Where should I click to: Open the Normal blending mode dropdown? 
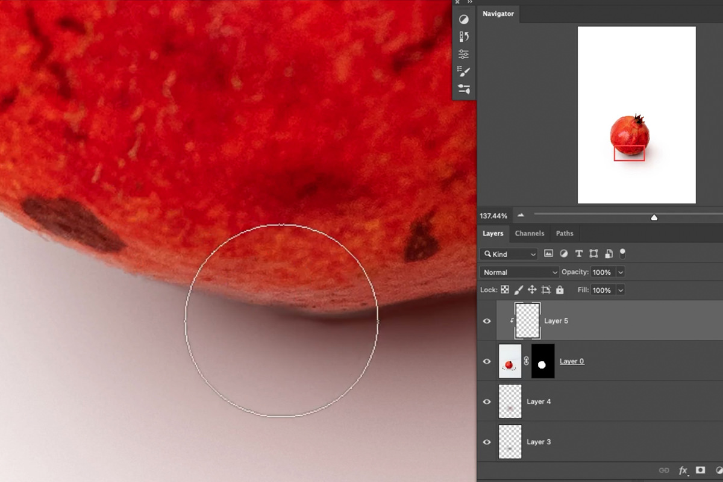(x=518, y=272)
